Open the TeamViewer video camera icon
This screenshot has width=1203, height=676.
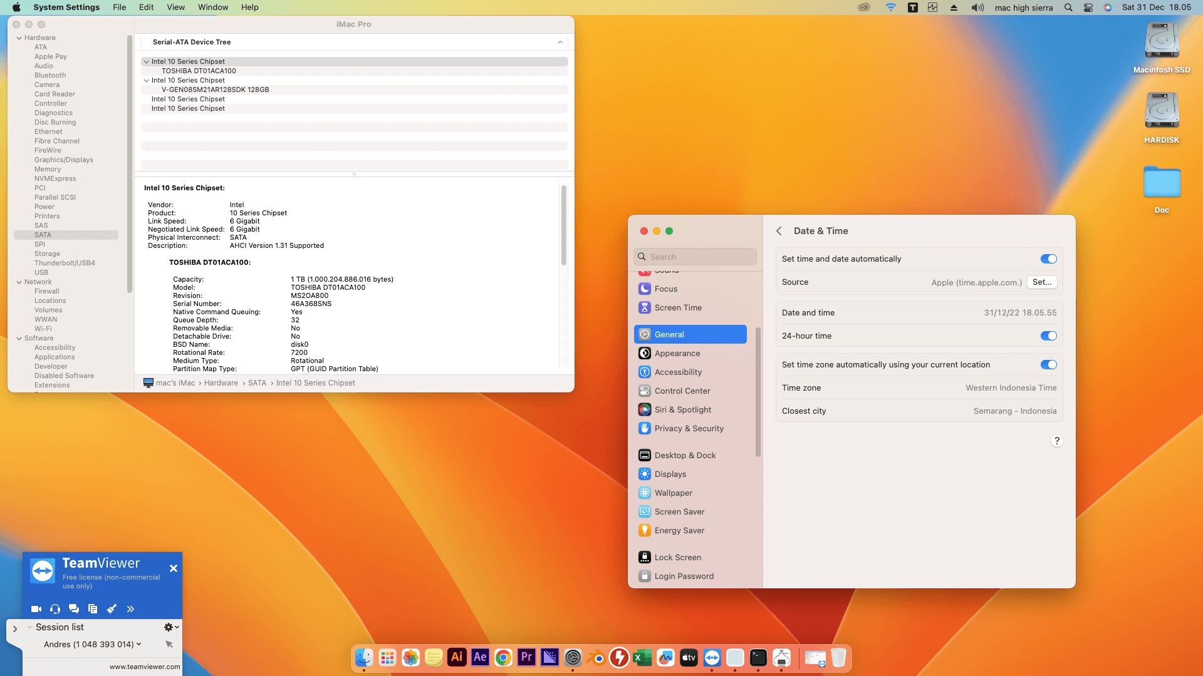(x=36, y=609)
